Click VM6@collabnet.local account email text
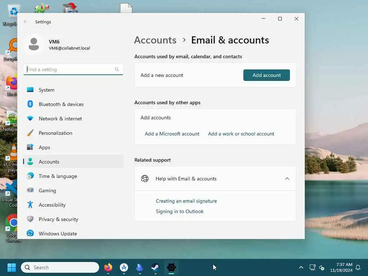Image resolution: width=368 pixels, height=276 pixels. point(69,48)
